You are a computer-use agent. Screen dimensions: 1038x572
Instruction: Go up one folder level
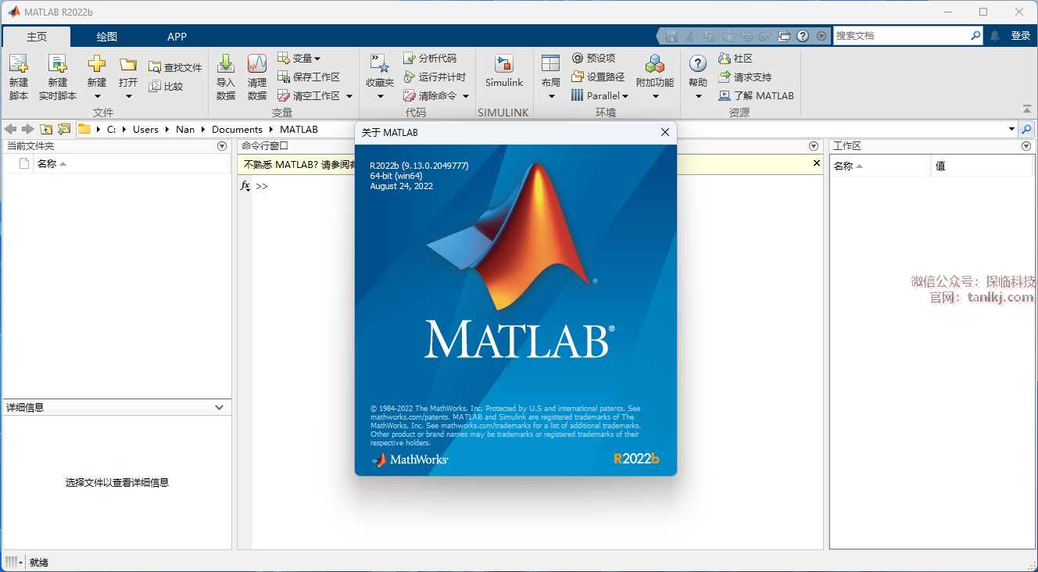[46, 129]
